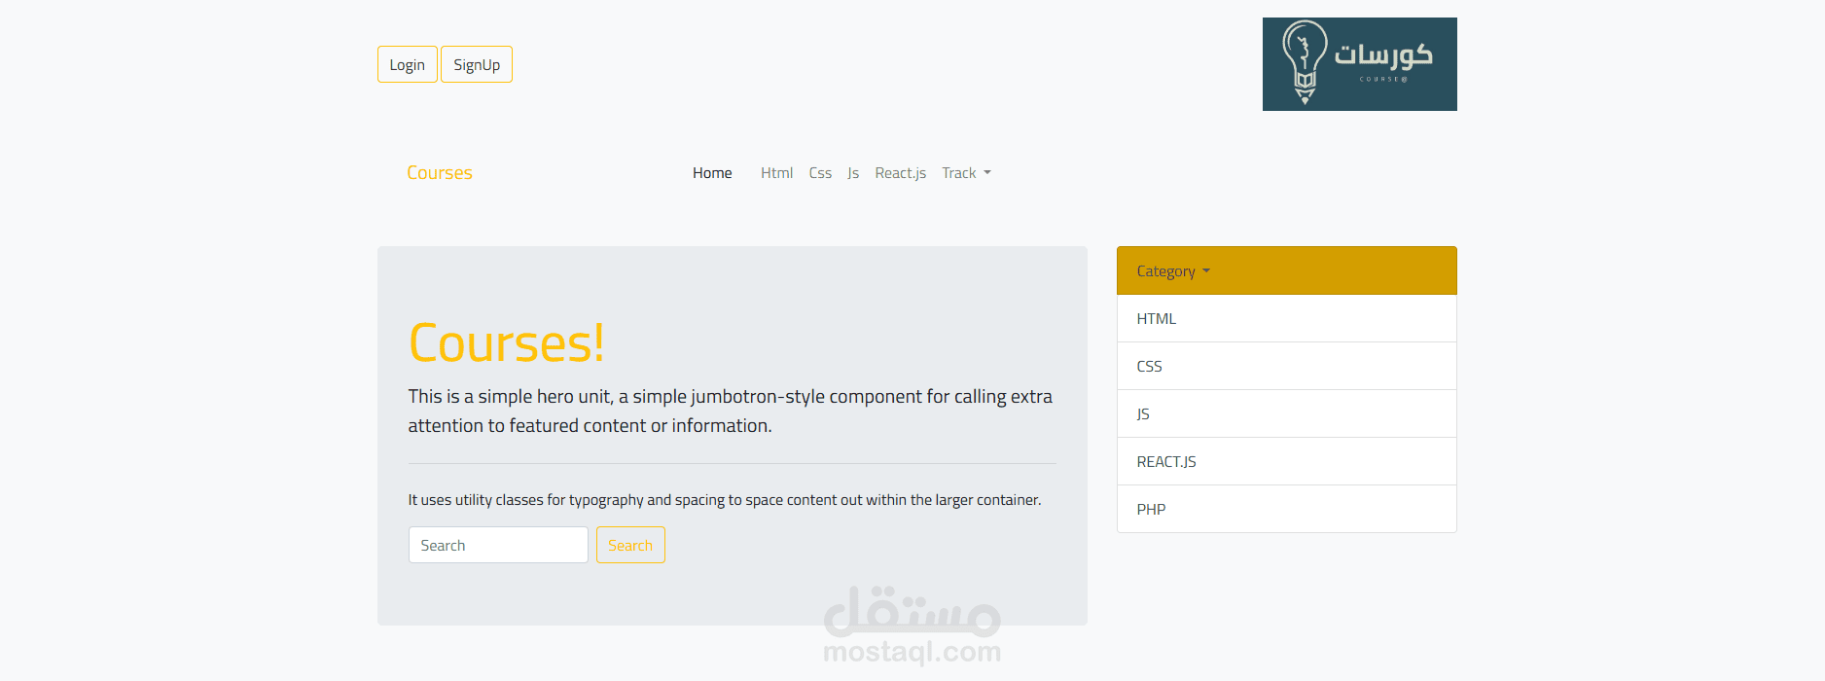Viewport: 1825px width, 681px height.
Task: Select CSS in the category list
Action: click(x=1286, y=366)
